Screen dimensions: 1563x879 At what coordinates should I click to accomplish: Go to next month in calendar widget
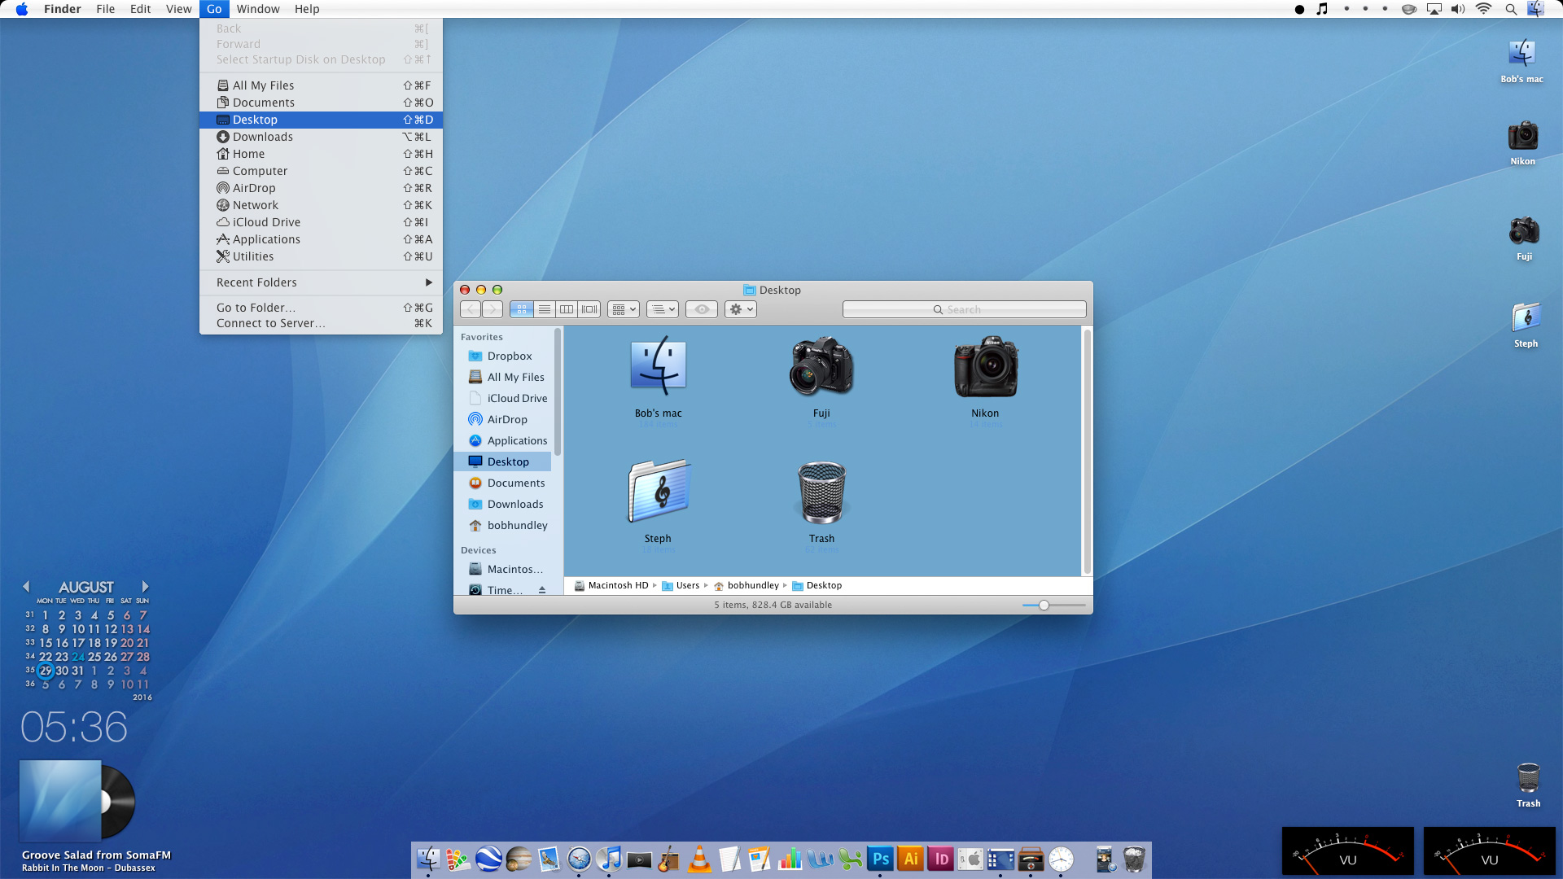pyautogui.click(x=145, y=587)
